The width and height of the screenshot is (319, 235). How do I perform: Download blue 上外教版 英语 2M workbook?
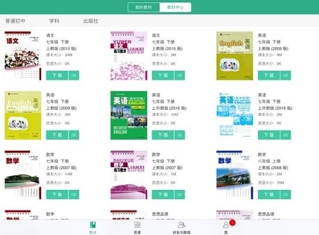(269, 135)
